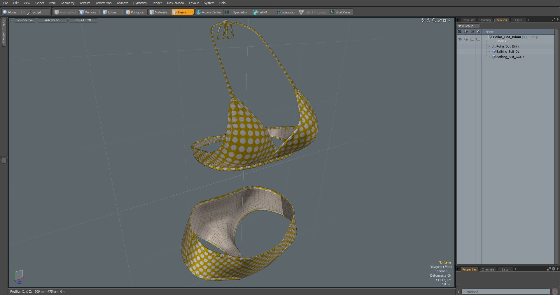Click the solid cube column header
560x295 pixels.
point(478,32)
